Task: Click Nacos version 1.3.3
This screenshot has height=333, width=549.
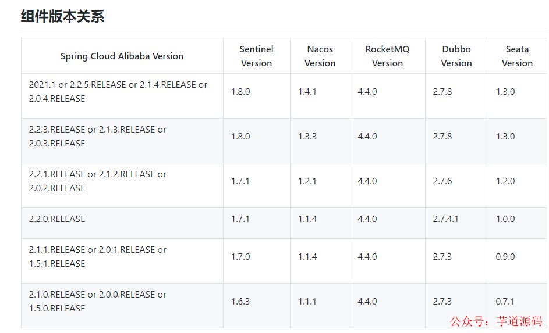Action: coord(307,137)
